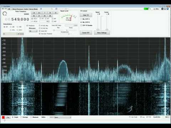Click the 549,000 tuner frequency display
Image resolution: width=171 pixels, height=128 pixels.
(17, 19)
